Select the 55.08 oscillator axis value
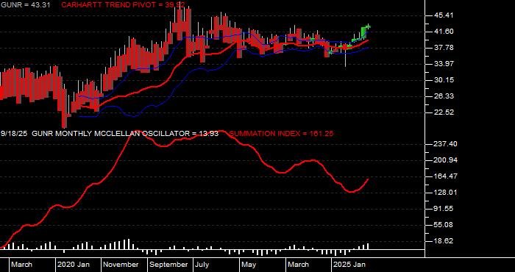515x272 pixels. click(x=444, y=225)
